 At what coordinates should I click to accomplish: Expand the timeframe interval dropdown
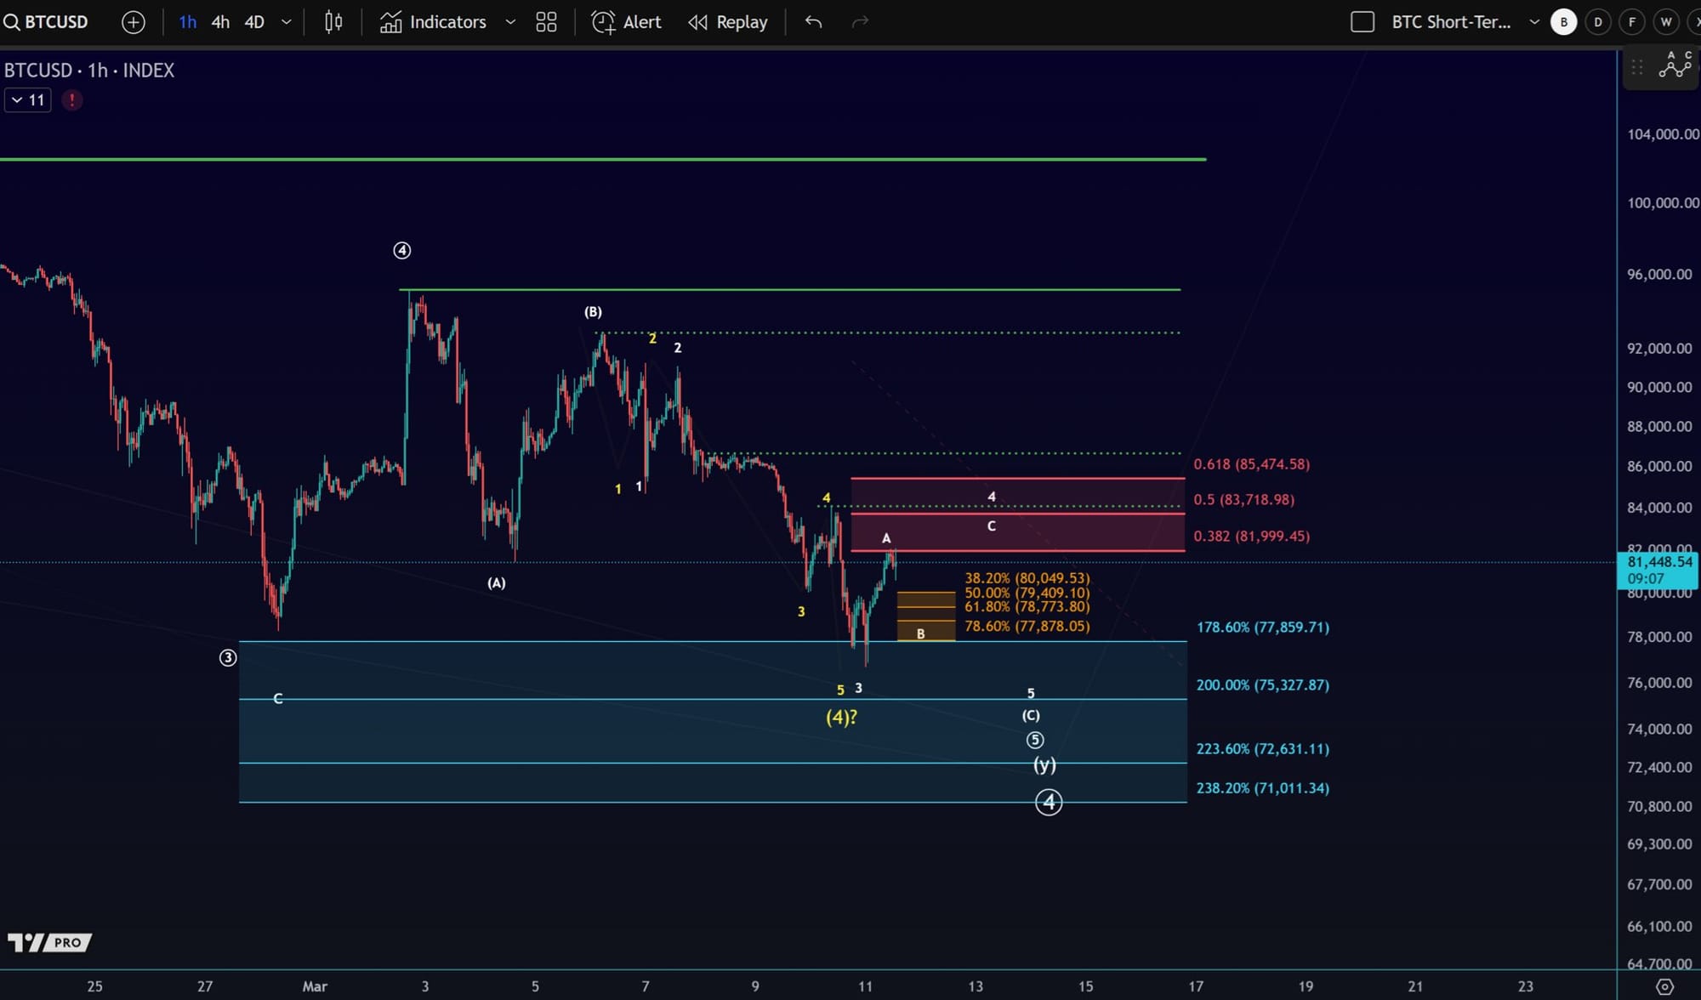click(x=287, y=22)
